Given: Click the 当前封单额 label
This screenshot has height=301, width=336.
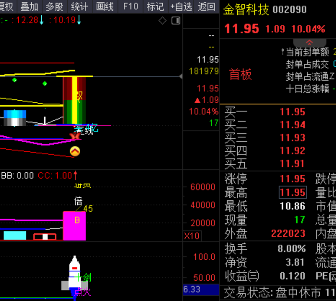Looking at the screenshot, I should pyautogui.click(x=307, y=52).
